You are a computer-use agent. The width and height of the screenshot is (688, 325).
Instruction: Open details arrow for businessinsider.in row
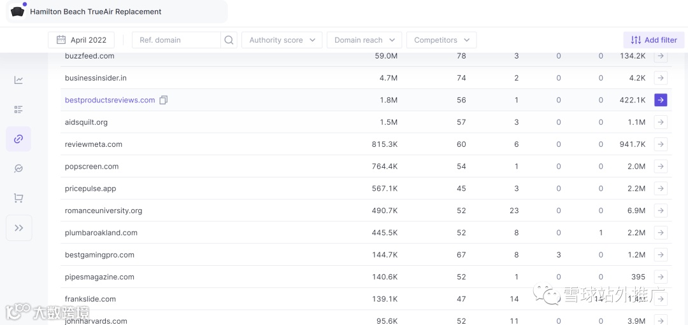click(661, 78)
